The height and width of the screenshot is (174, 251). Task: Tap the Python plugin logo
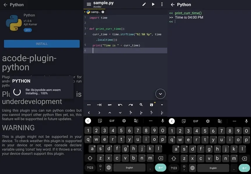click(14, 23)
